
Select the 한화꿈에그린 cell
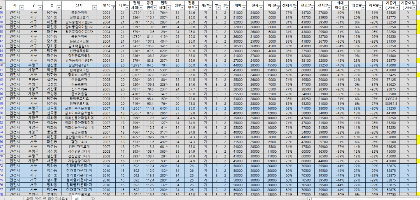coord(79,70)
